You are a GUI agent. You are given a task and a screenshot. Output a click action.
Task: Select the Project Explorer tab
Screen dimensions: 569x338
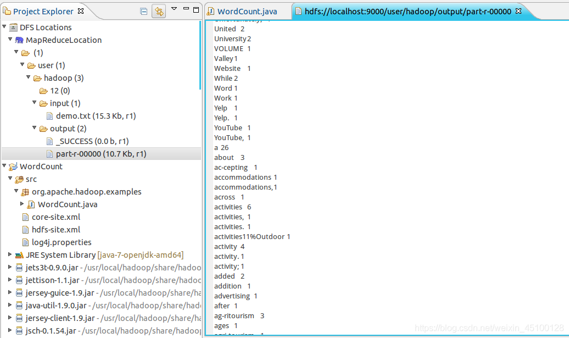(x=43, y=11)
